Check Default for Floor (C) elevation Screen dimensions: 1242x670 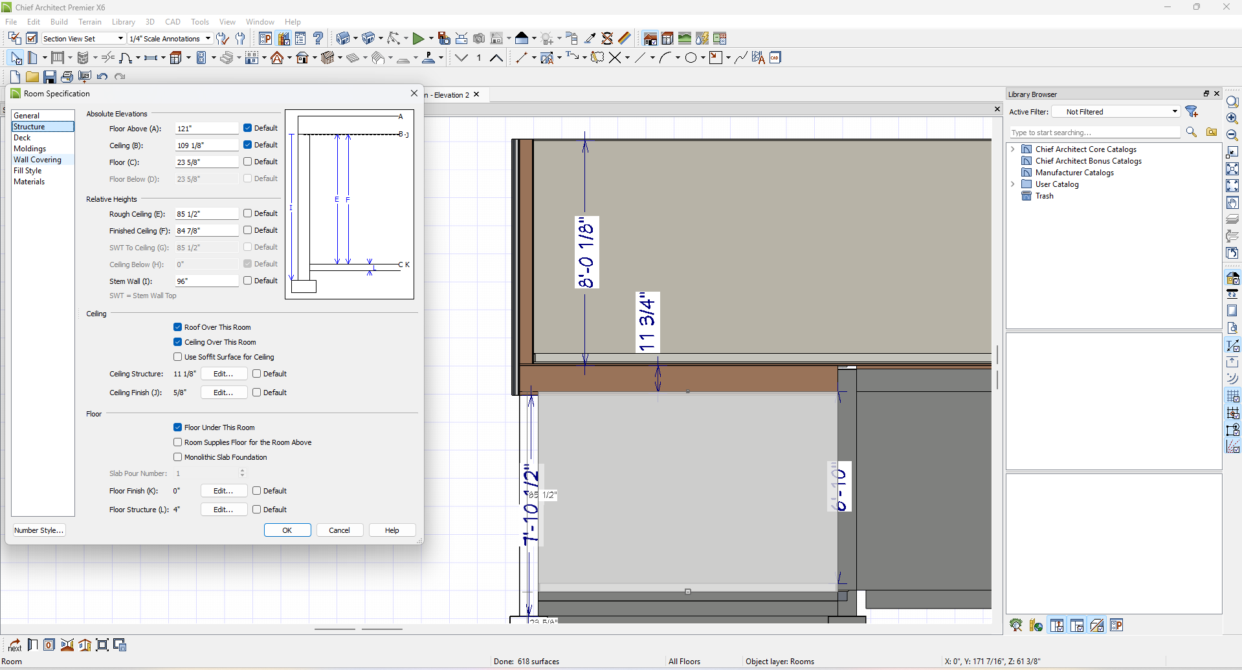[x=248, y=162]
